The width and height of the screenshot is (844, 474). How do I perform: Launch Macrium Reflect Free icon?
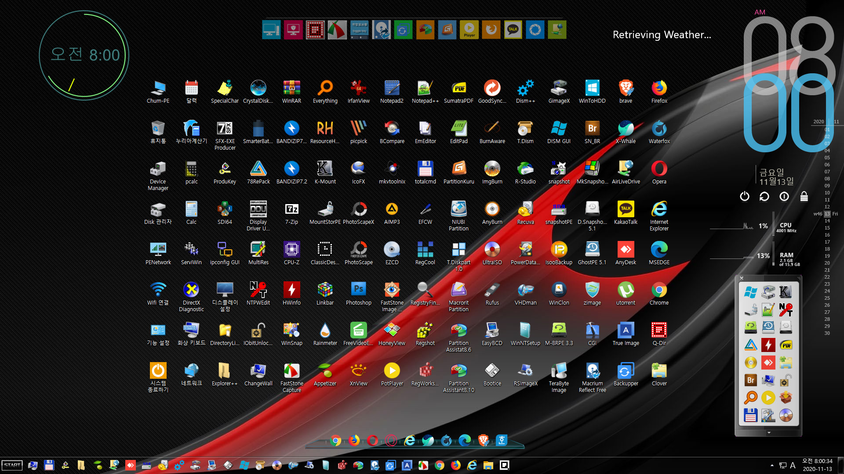pos(592,377)
